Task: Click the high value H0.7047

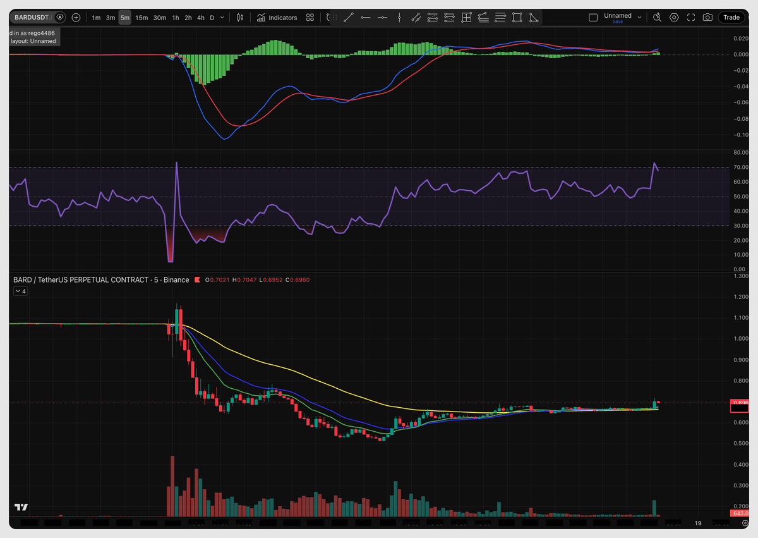Action: point(245,279)
